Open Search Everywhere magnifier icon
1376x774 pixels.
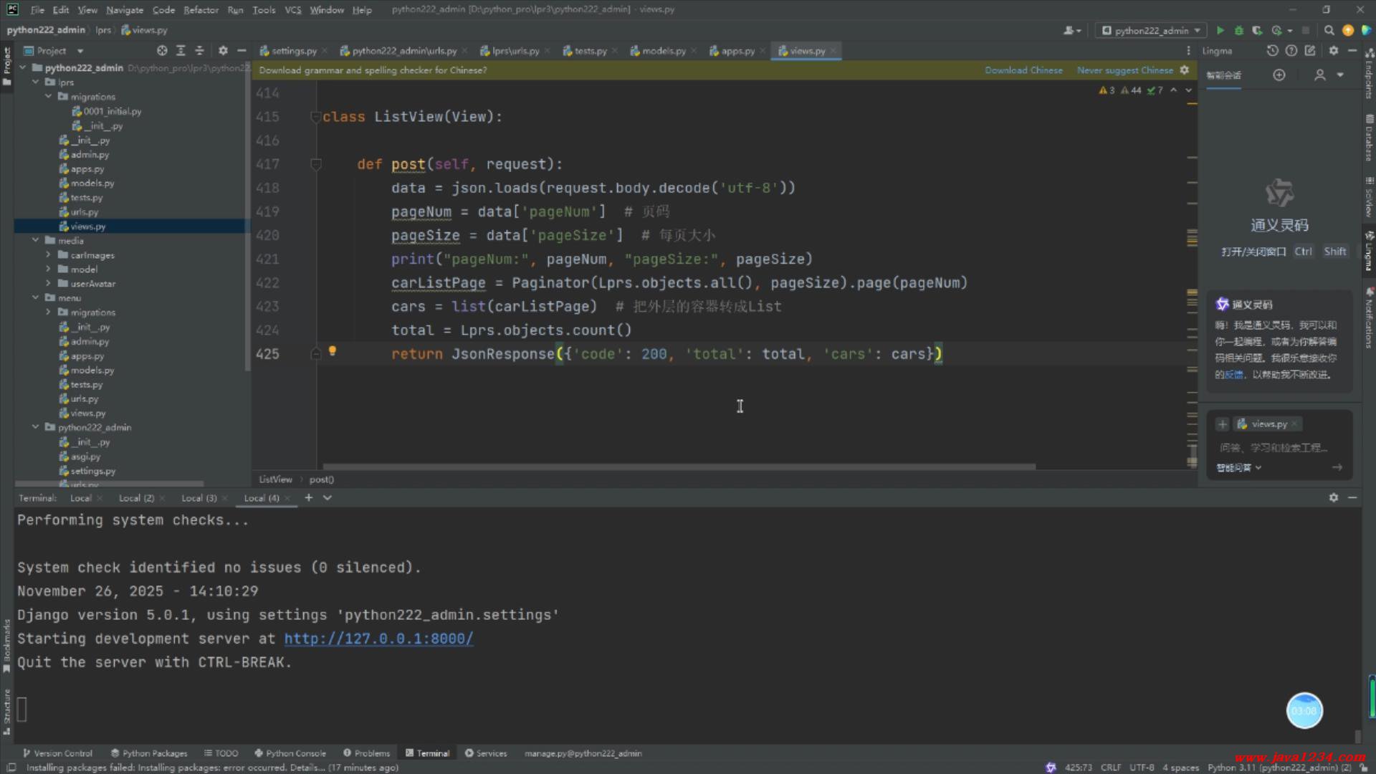point(1329,30)
